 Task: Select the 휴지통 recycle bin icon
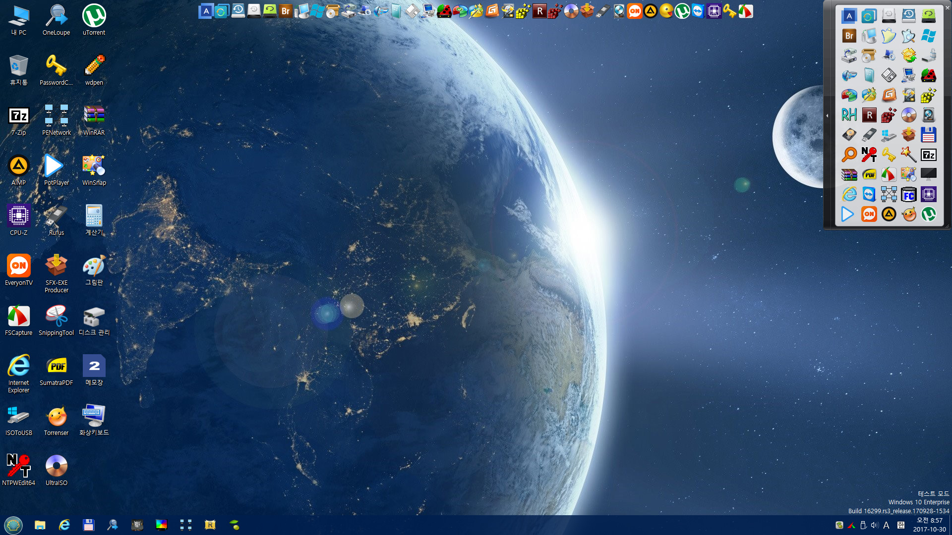pos(19,70)
